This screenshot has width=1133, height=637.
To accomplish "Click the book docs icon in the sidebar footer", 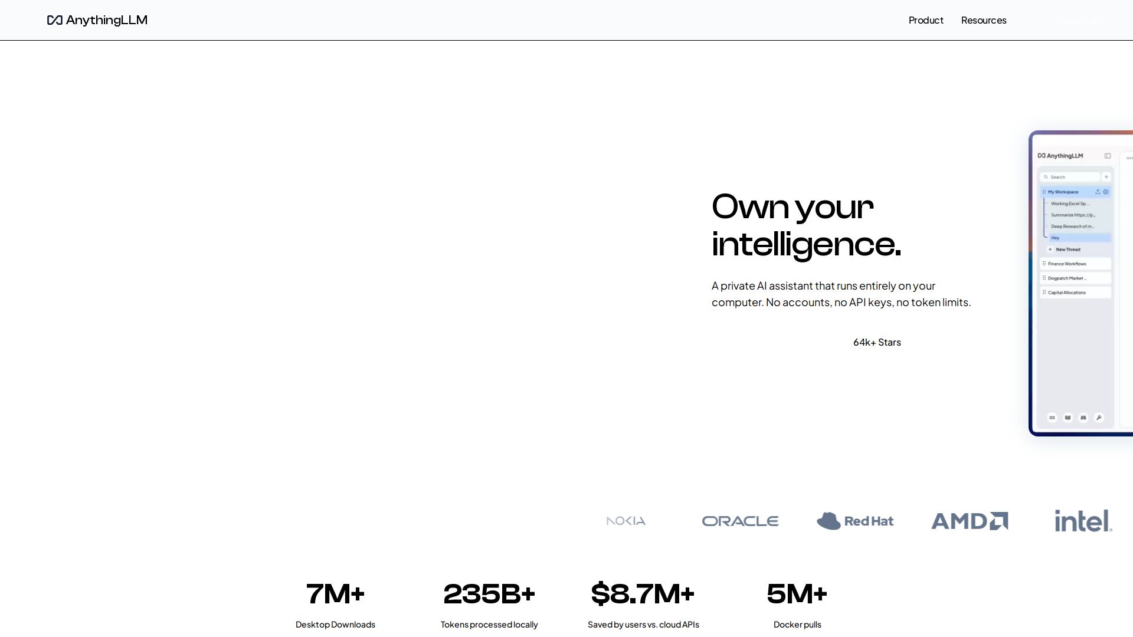I will click(1067, 418).
